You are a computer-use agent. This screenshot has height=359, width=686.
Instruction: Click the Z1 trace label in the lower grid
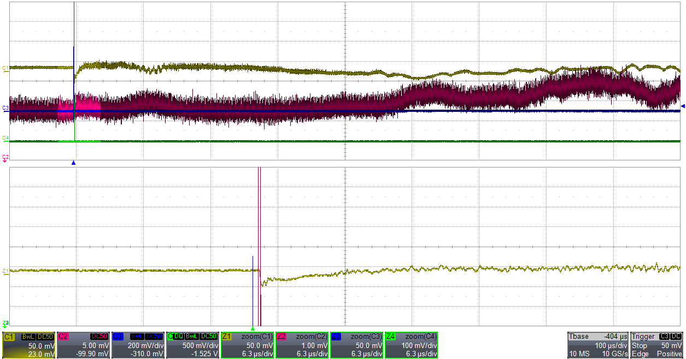coord(5,271)
